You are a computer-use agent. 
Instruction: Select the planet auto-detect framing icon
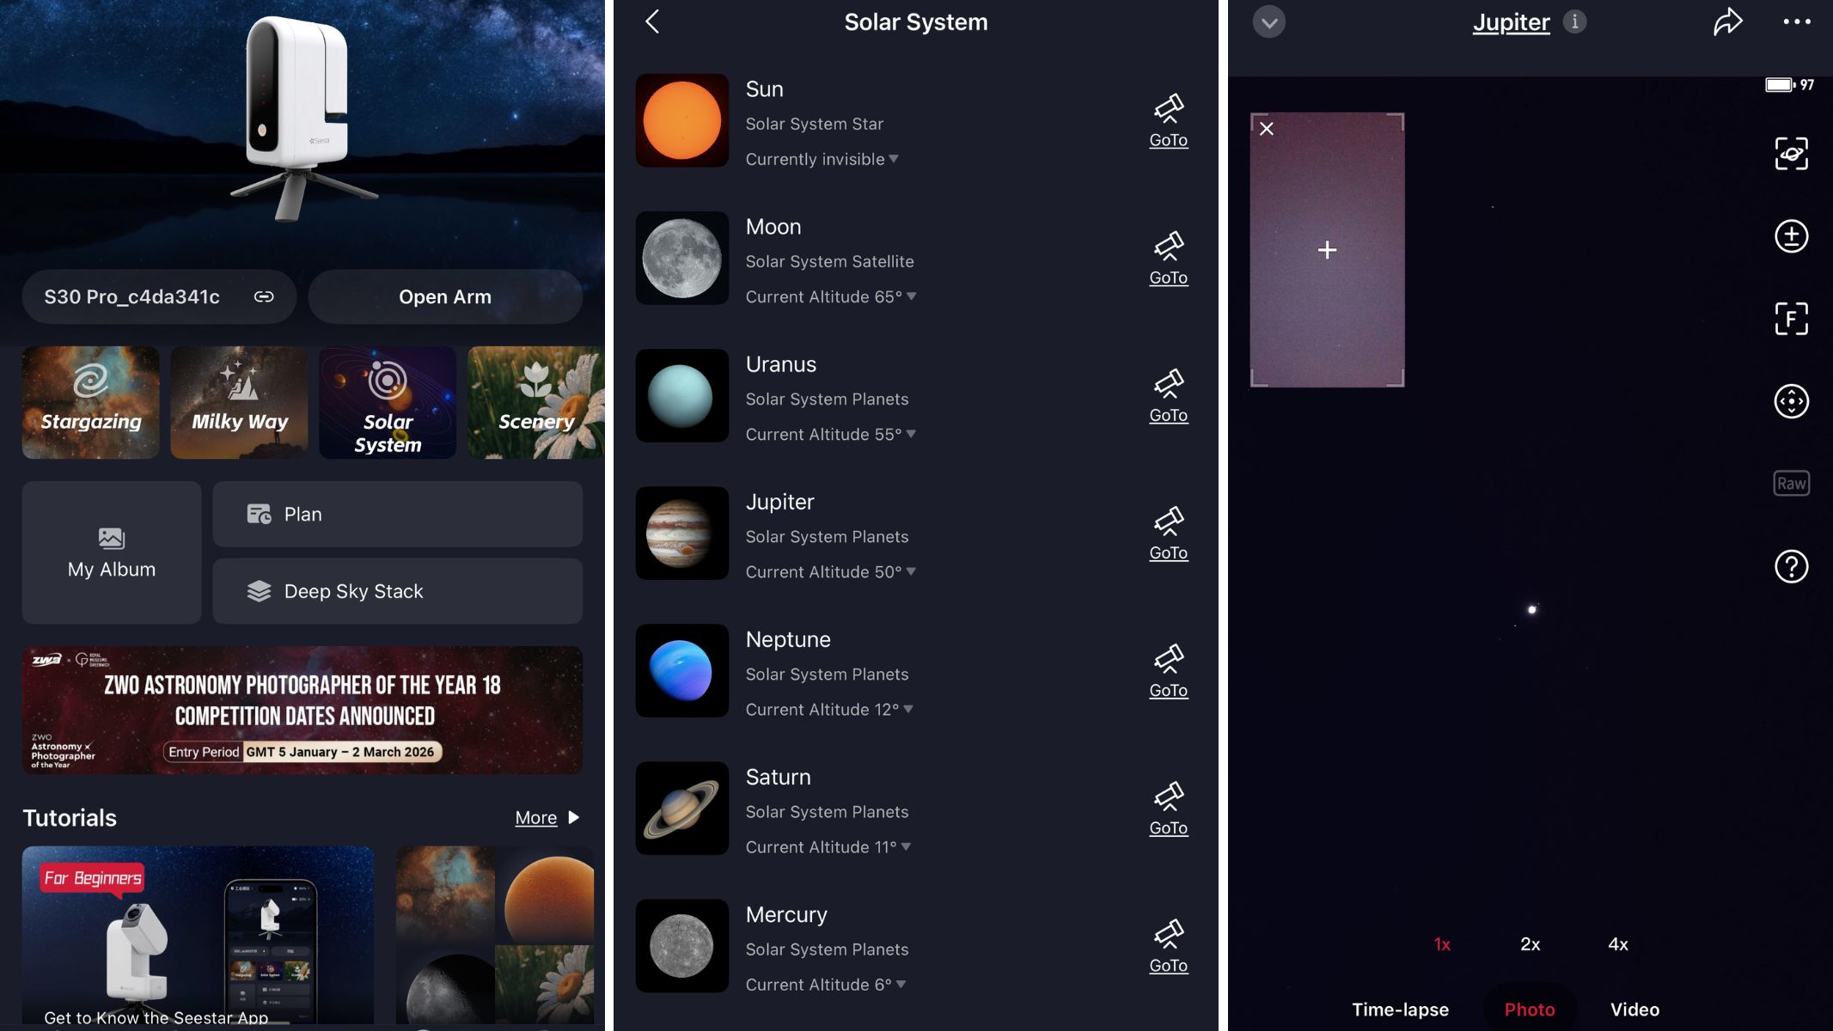coord(1791,154)
